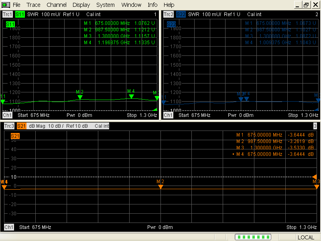Click the S11 trace tag in diagram 1

10,25
